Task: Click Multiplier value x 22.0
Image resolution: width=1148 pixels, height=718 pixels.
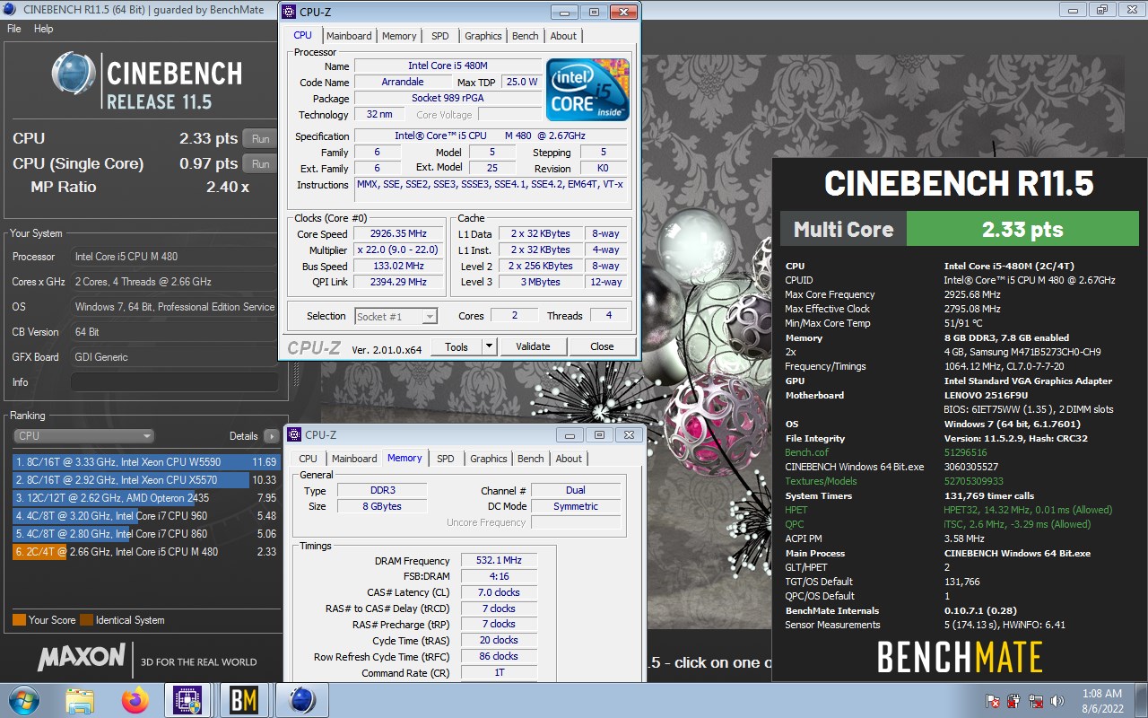Action: 399,250
